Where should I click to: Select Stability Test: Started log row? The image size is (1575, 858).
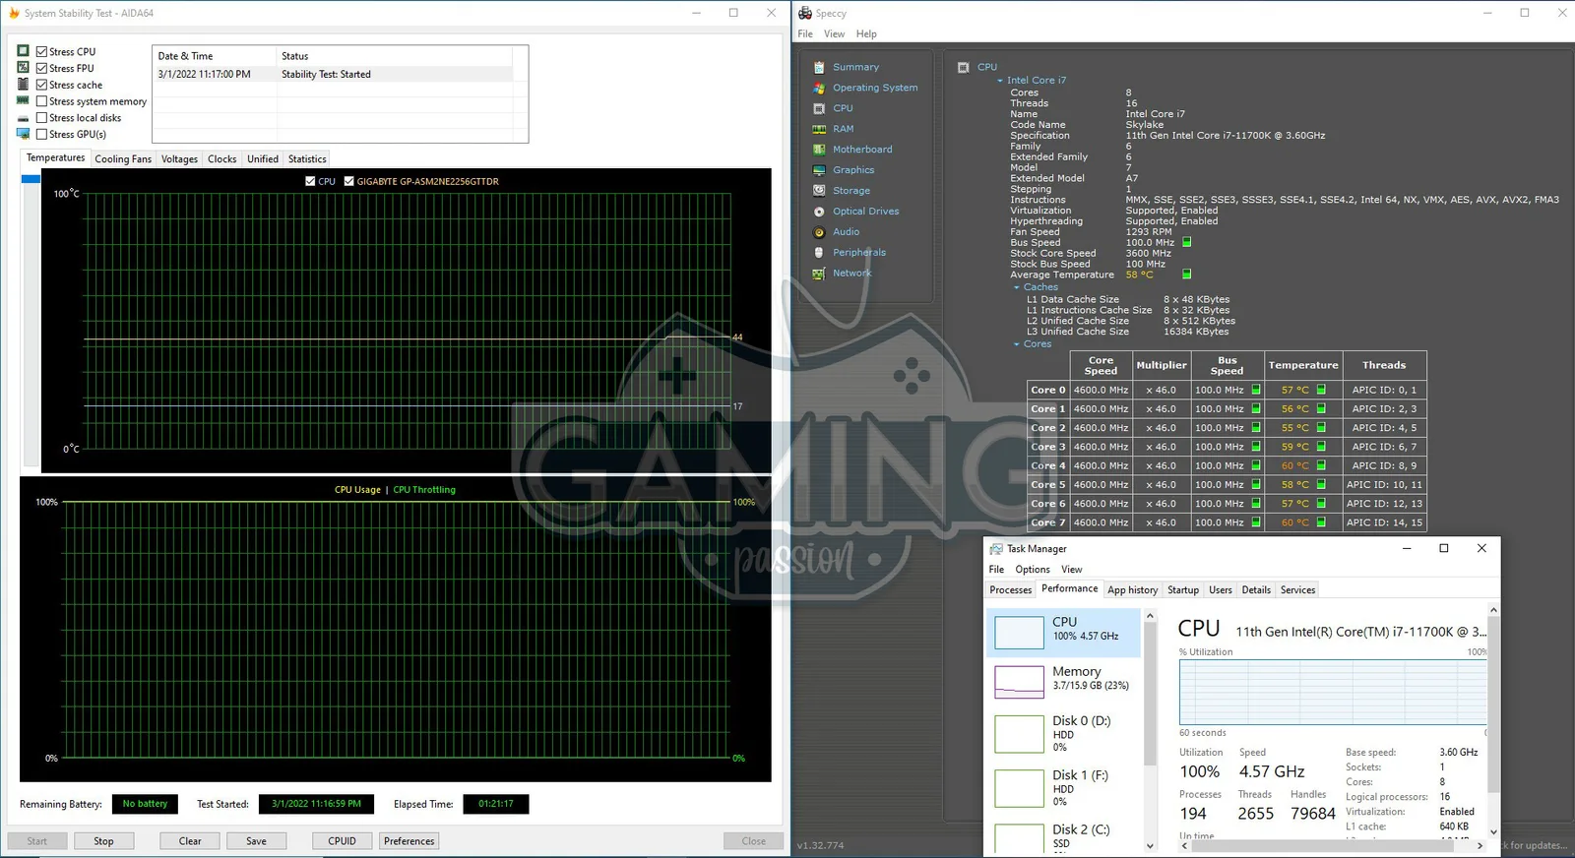(x=335, y=75)
